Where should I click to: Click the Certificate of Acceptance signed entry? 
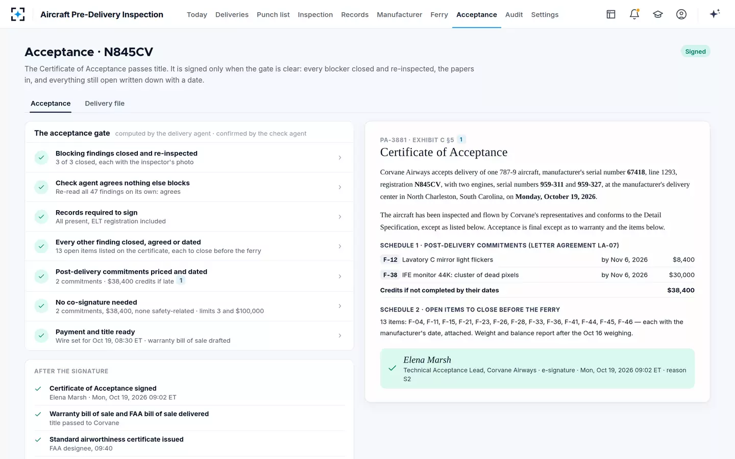point(189,393)
